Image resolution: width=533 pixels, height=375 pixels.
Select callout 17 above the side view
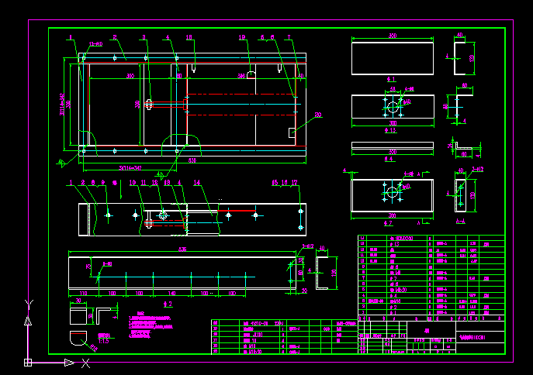coord(295,183)
